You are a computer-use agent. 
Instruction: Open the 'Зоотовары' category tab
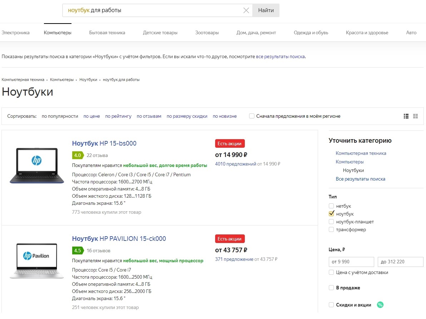(x=207, y=32)
